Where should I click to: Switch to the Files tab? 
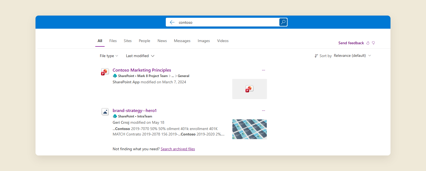[x=113, y=41]
